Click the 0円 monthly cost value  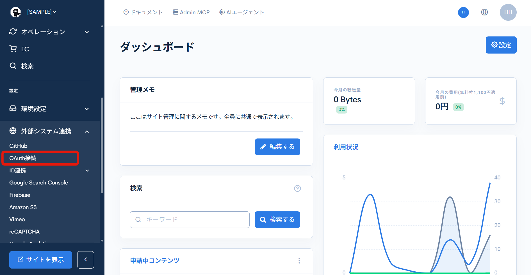click(442, 107)
